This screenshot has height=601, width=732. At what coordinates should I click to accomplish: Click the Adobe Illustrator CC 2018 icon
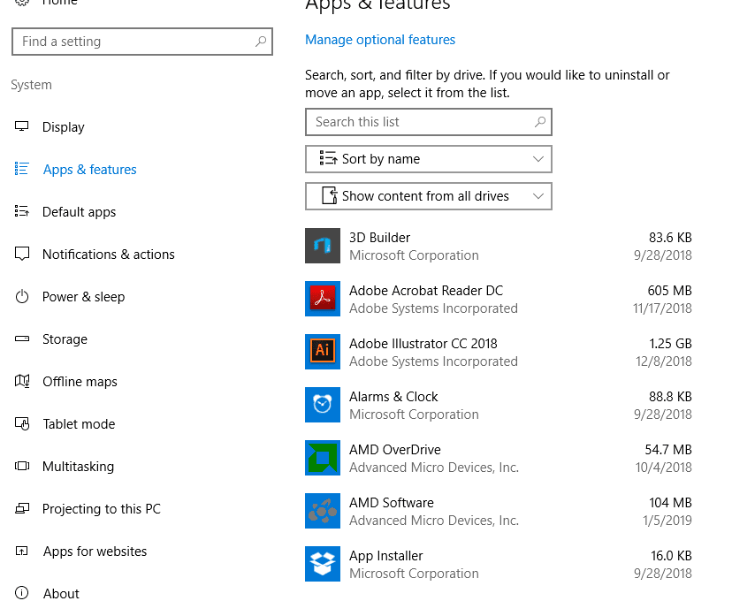point(323,352)
